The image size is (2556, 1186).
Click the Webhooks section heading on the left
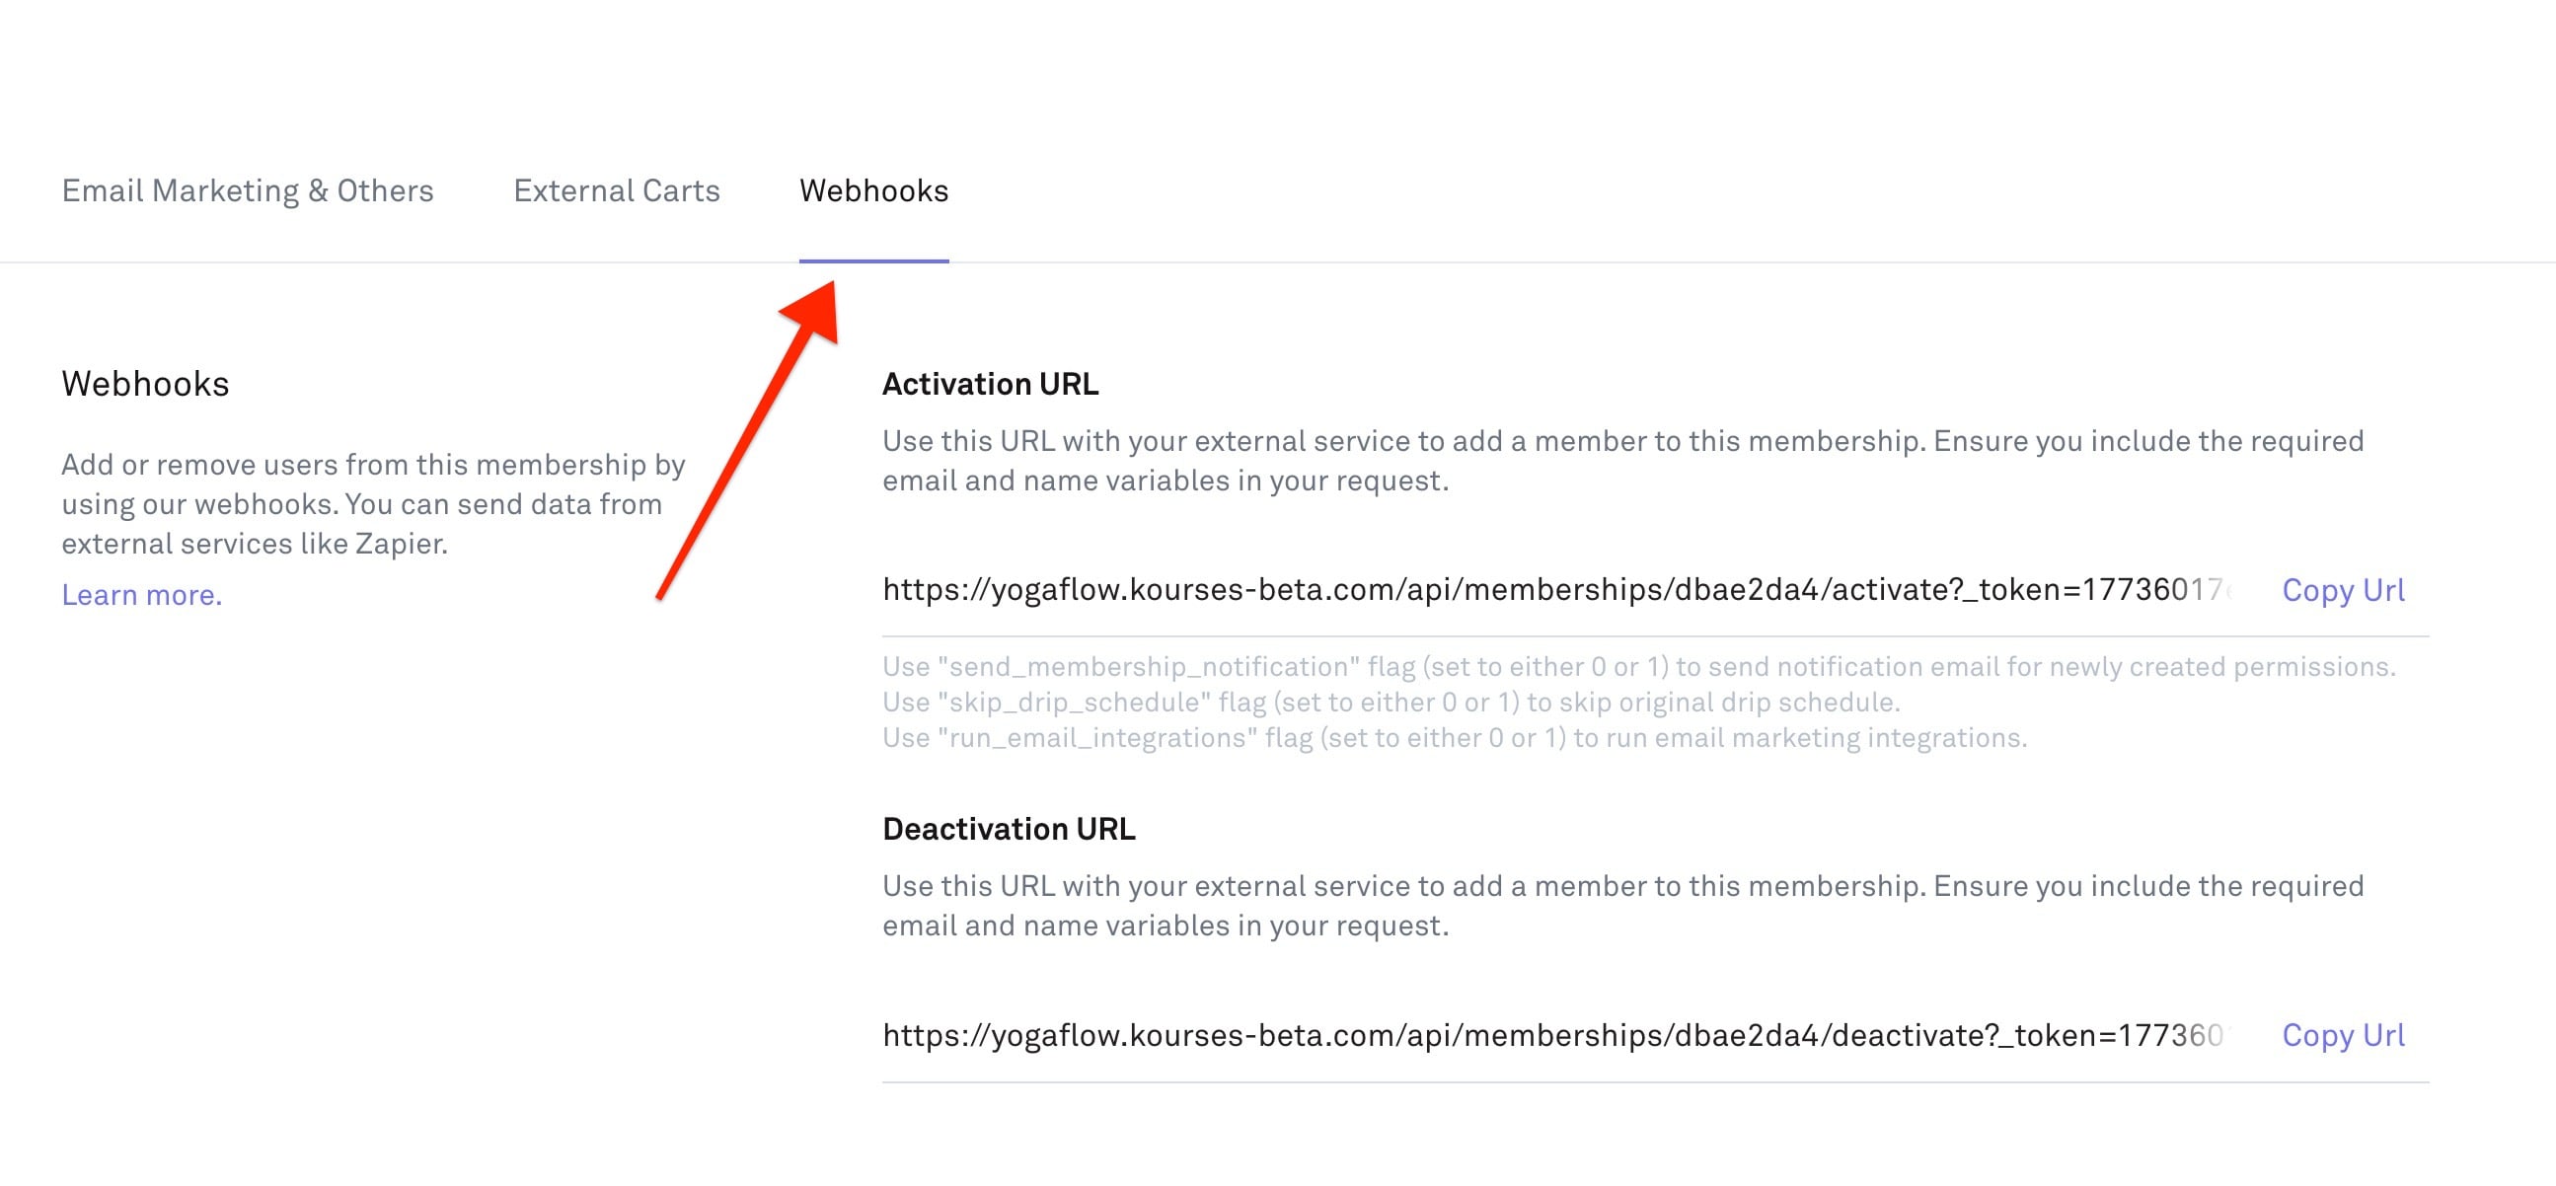pyautogui.click(x=145, y=384)
